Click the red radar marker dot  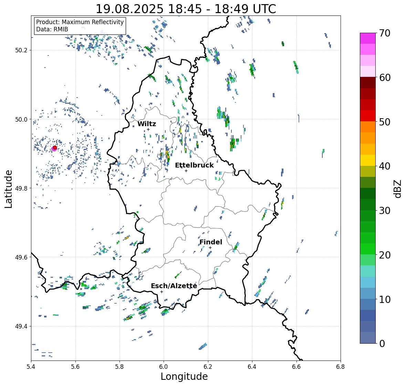(x=55, y=148)
